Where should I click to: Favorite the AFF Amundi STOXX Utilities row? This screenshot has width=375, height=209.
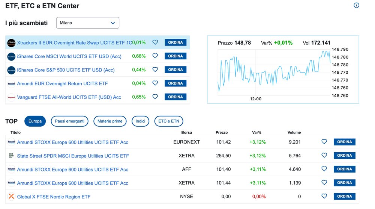[324, 169]
